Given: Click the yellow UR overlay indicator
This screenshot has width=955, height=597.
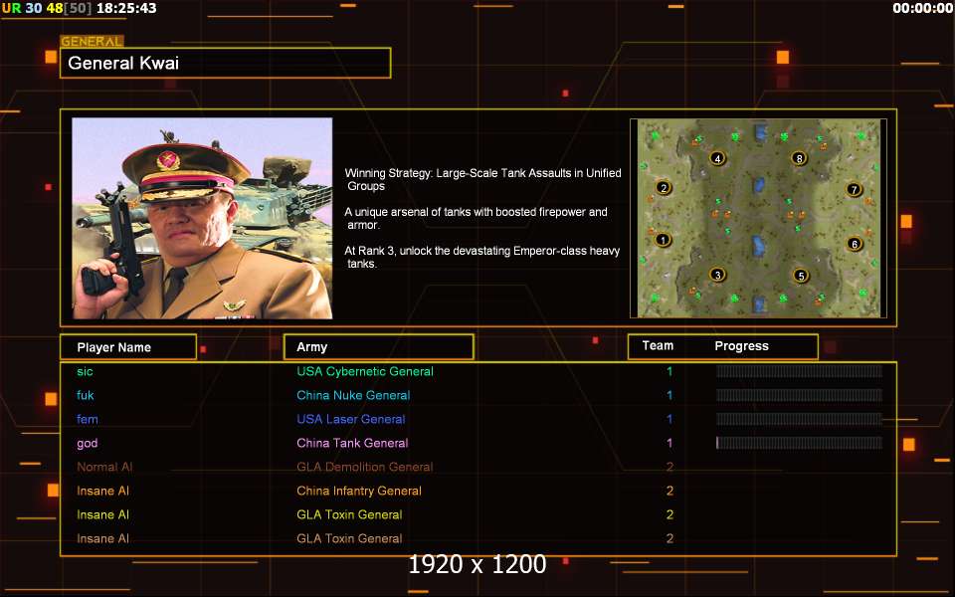Looking at the screenshot, I should 11,8.
